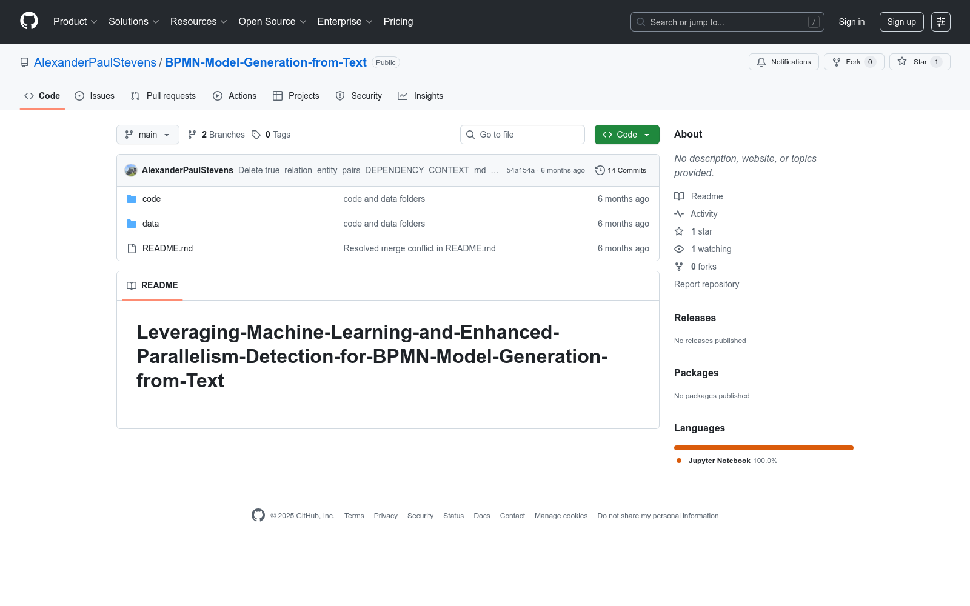
Task: Open AlexanderPaulStevens profile link in breadcrumb
Action: [x=95, y=62]
